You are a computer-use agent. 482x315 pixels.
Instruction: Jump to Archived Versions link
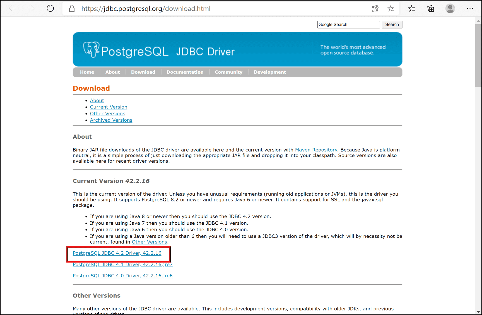[111, 120]
